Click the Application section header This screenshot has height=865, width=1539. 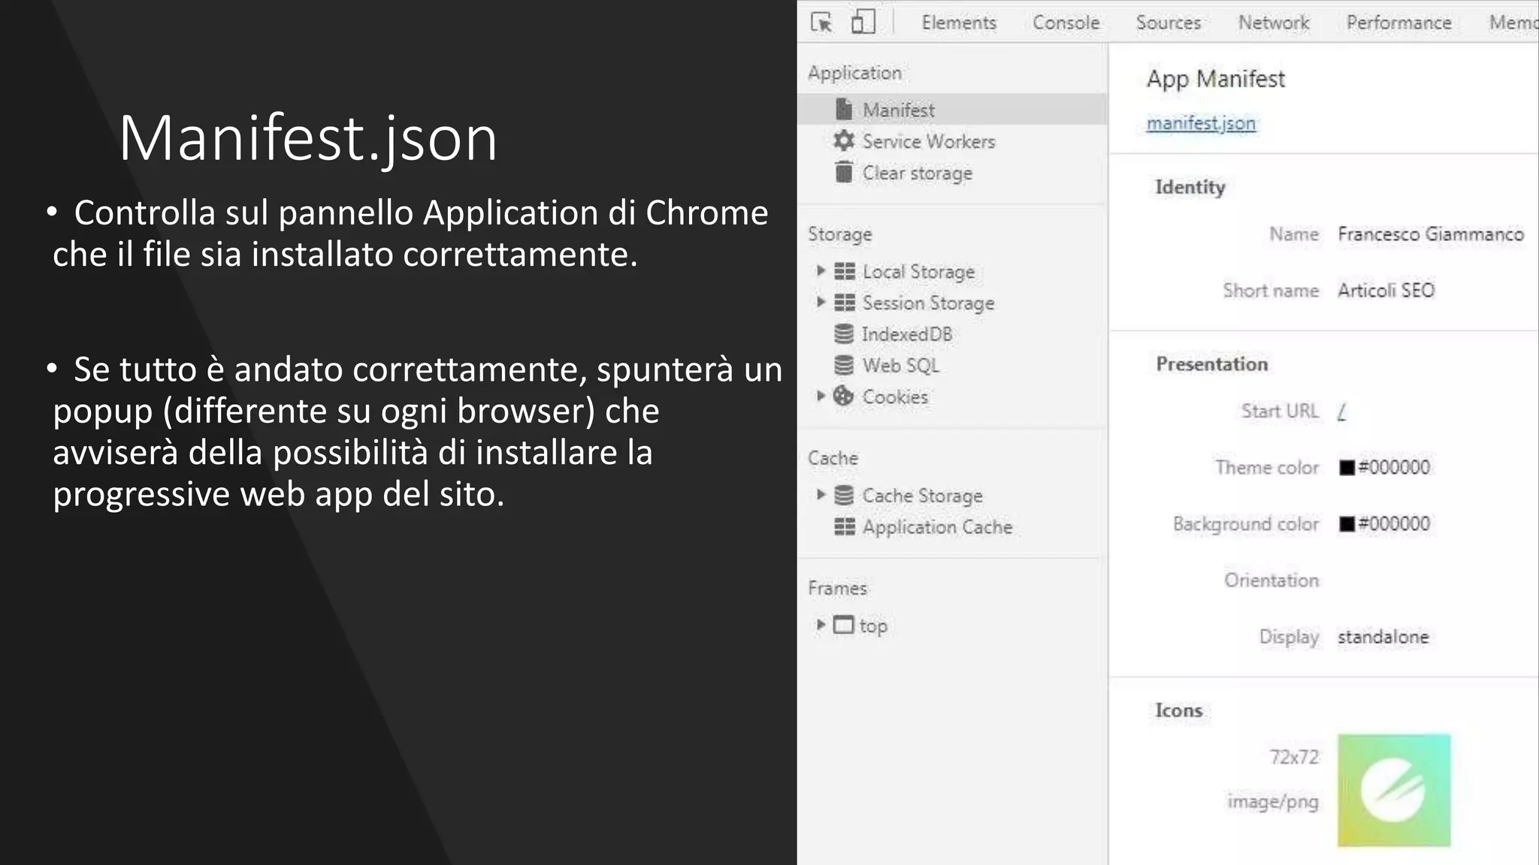854,74
